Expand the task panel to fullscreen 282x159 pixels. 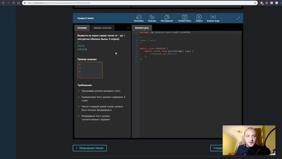[238, 18]
